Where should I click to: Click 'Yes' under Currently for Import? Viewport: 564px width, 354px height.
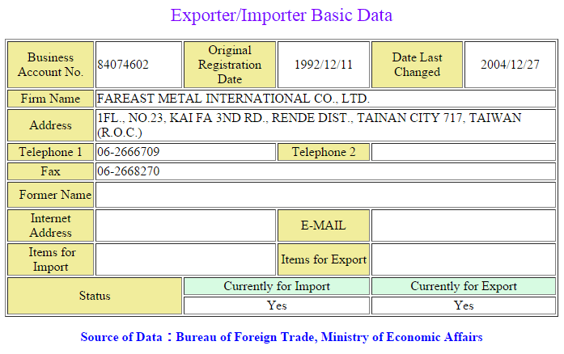coord(277,306)
